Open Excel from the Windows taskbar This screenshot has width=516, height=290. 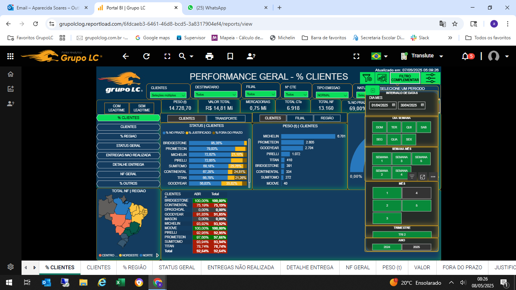pos(120,282)
